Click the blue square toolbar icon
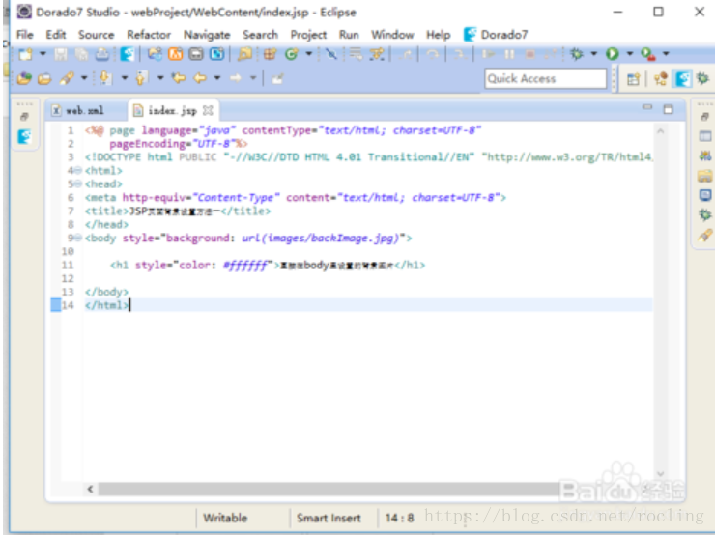The width and height of the screenshot is (715, 535). pos(216,54)
